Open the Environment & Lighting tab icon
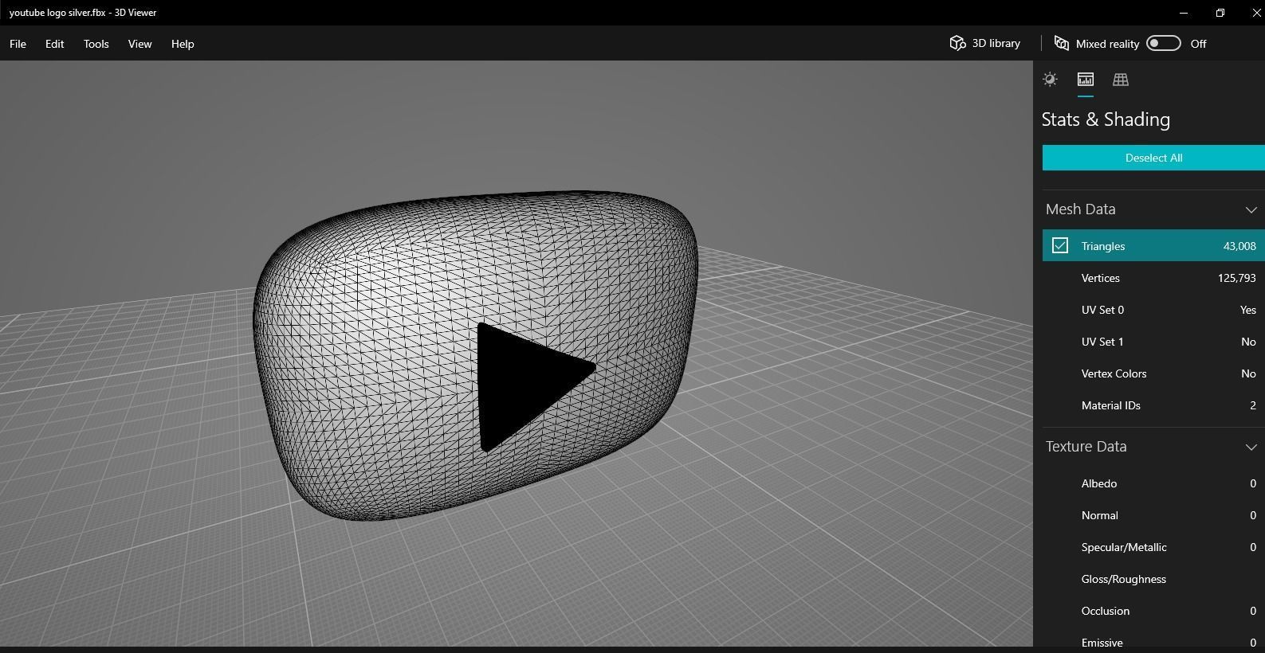Viewport: 1265px width, 653px height. click(1050, 79)
